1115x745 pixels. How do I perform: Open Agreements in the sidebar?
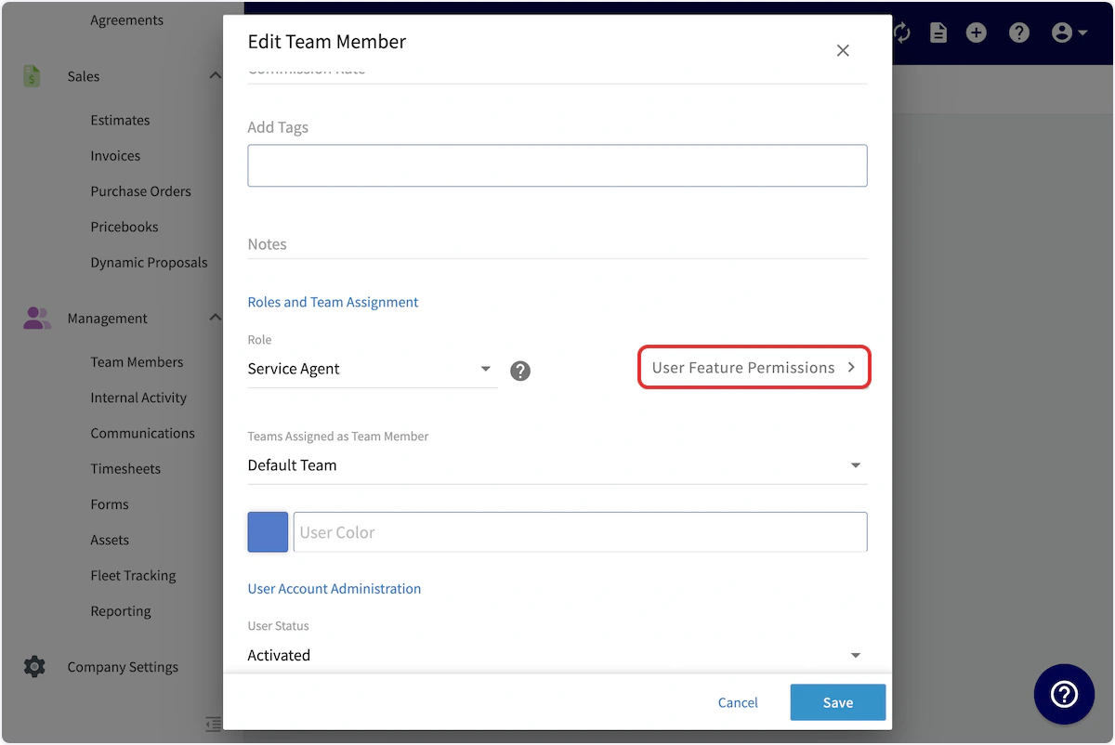coord(126,20)
